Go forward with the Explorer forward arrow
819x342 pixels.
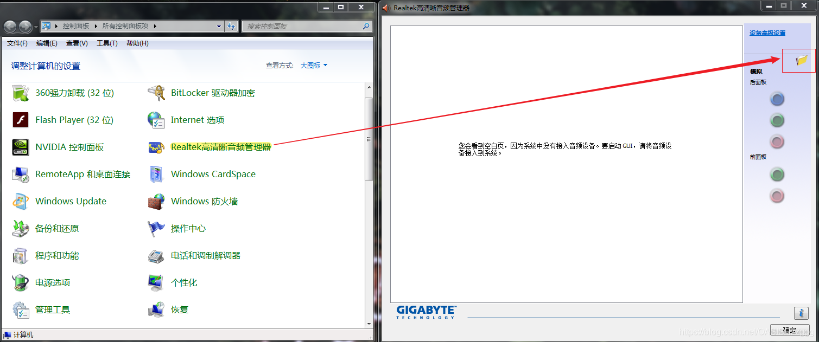click(26, 27)
